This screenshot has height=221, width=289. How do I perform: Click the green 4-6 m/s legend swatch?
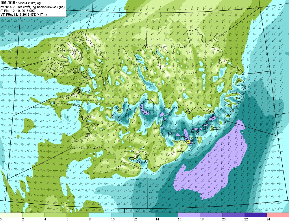(55, 215)
